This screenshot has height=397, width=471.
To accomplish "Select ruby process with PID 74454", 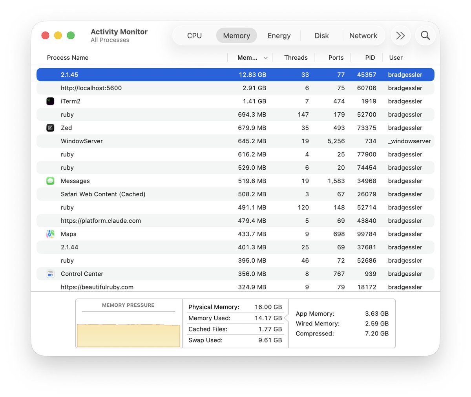I will coord(235,168).
